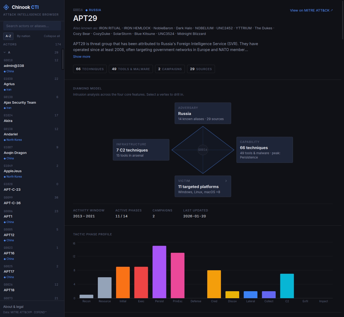
Task: Select the Victim 11 targeted platforms card
Action: [x=203, y=186]
